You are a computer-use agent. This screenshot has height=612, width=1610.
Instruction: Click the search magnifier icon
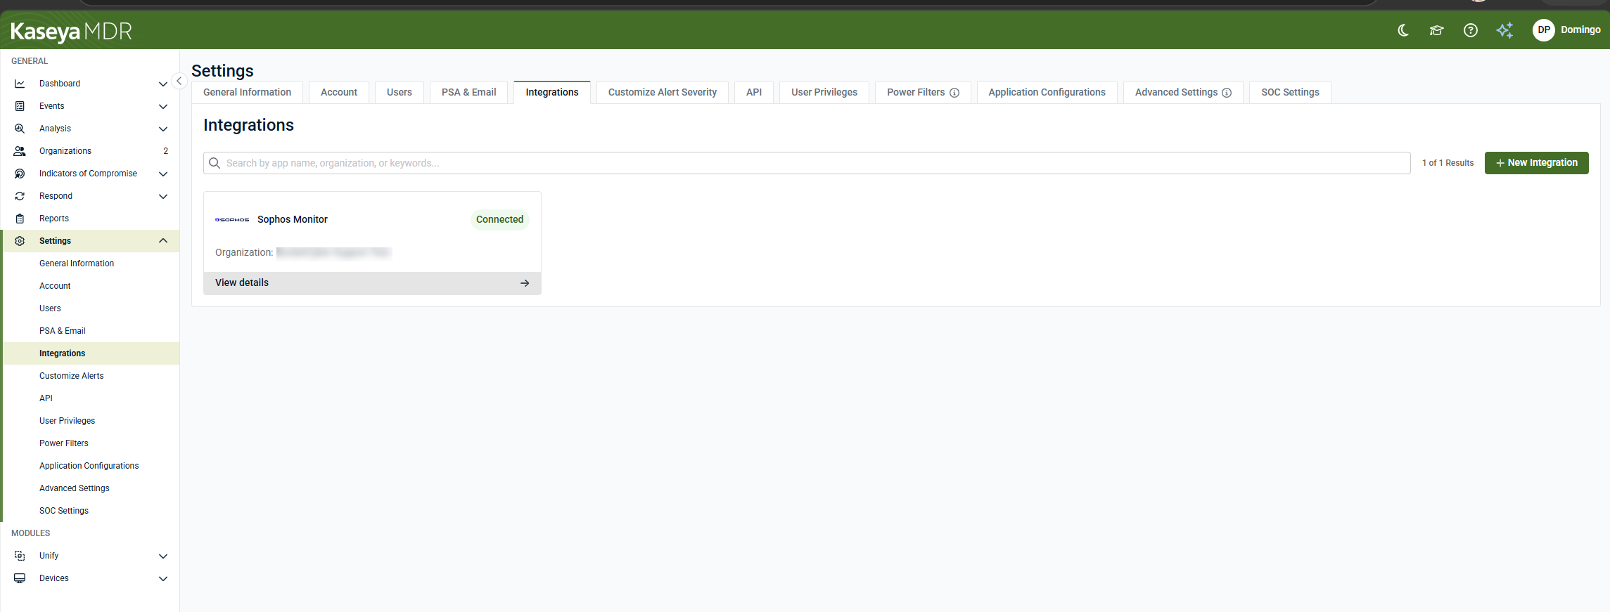coord(215,163)
